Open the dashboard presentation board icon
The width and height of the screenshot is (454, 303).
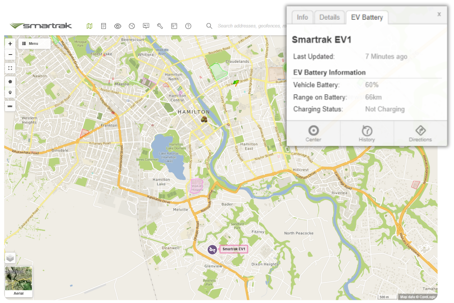click(x=146, y=26)
